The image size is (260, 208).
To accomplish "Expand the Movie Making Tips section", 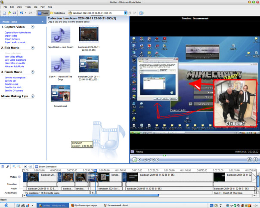I will [x=33, y=96].
